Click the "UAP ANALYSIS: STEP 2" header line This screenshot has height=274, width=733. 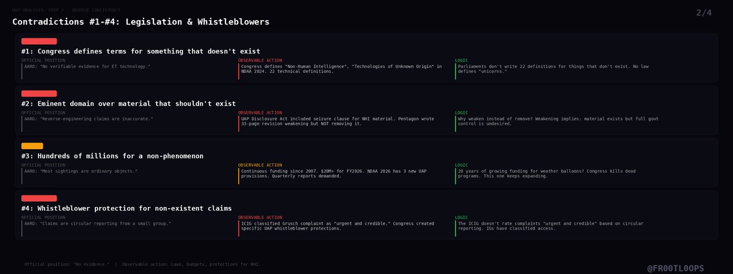click(66, 10)
